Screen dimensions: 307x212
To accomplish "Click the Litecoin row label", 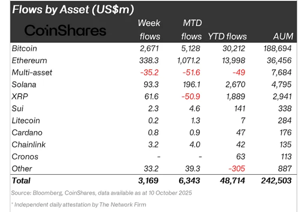I will 26,120.
